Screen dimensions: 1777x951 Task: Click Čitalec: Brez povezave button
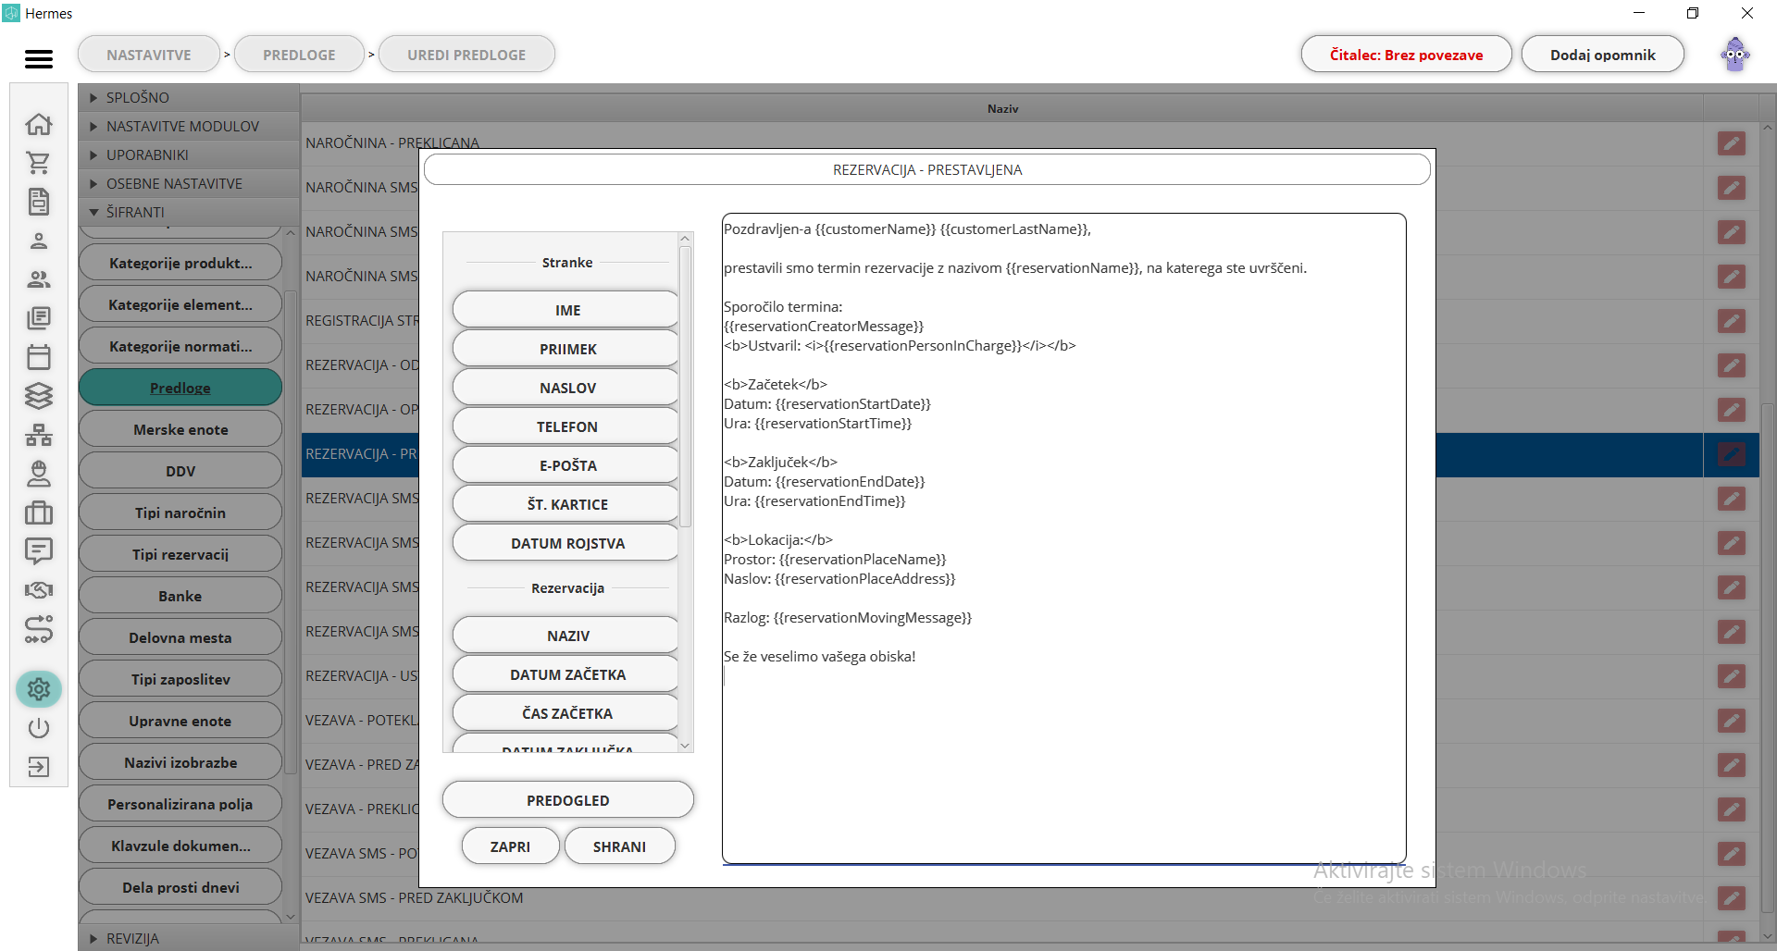1407,55
